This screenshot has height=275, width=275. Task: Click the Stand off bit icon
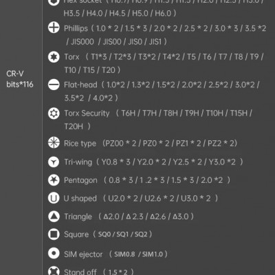pos(54,271)
